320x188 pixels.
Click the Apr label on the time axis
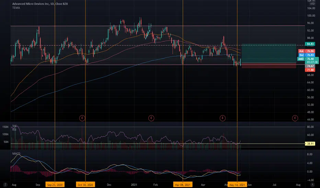pyautogui.click(x=203, y=185)
